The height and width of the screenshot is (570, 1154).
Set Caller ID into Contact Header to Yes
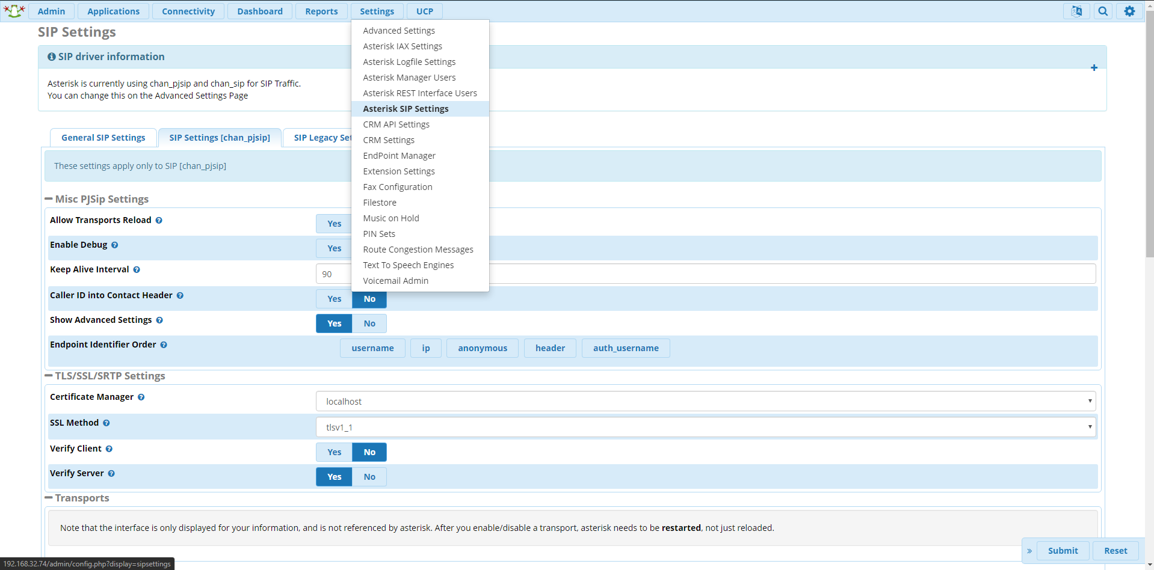coord(334,299)
